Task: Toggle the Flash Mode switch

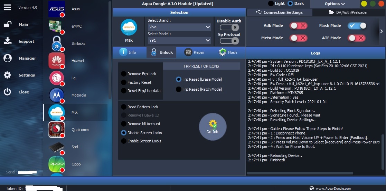Action: tap(357, 26)
